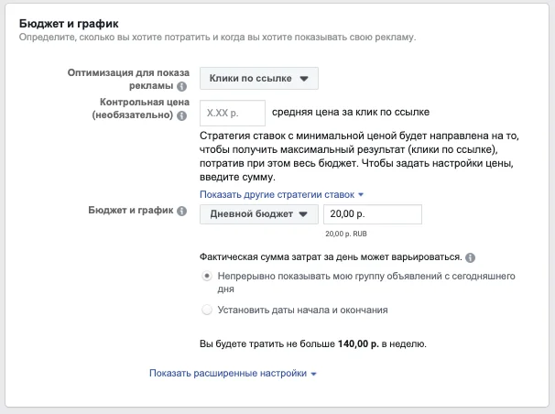Click the budget amount field showing '20,00 р.'
The image size is (555, 414).
coord(372,213)
